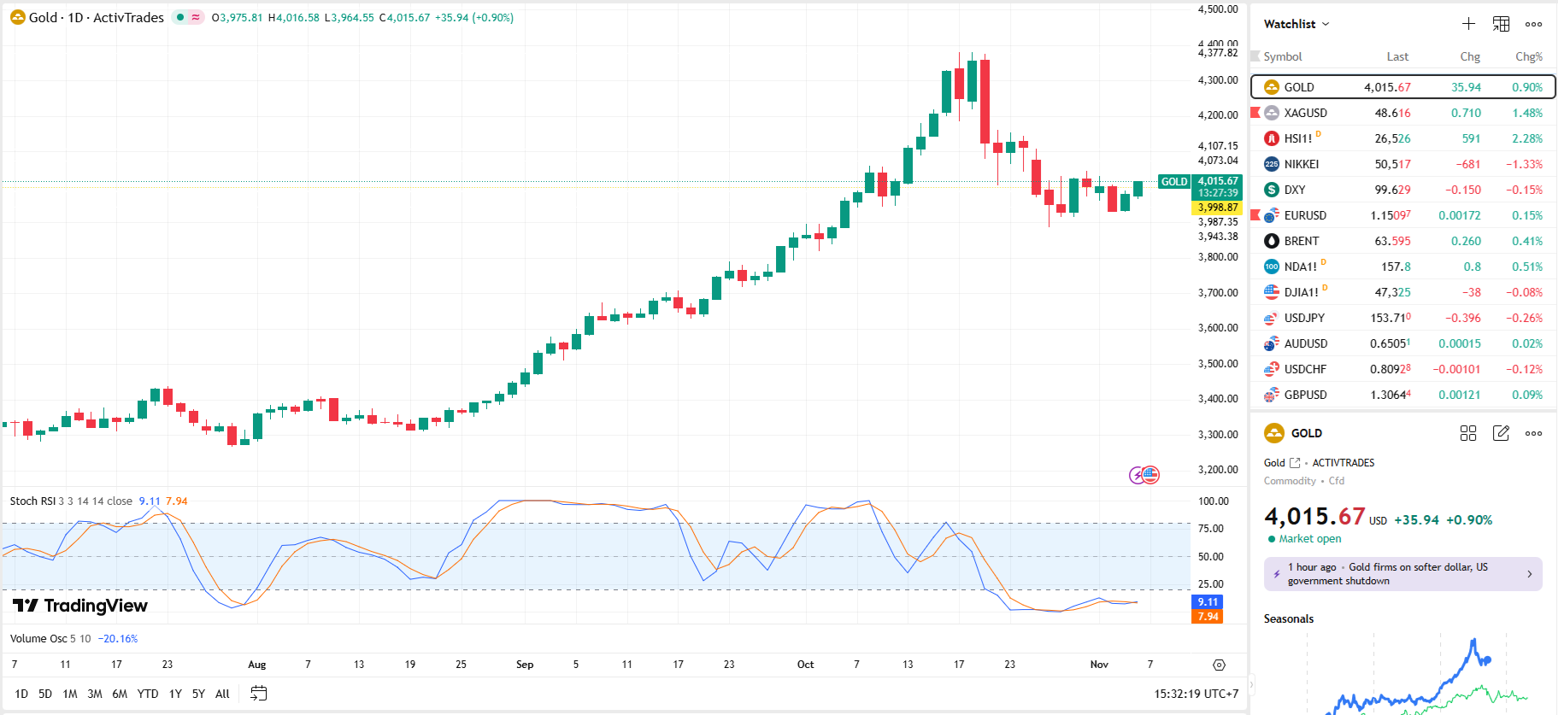This screenshot has width=1558, height=715.
Task: Toggle the red flag on XAGUSD row
Action: click(1255, 112)
